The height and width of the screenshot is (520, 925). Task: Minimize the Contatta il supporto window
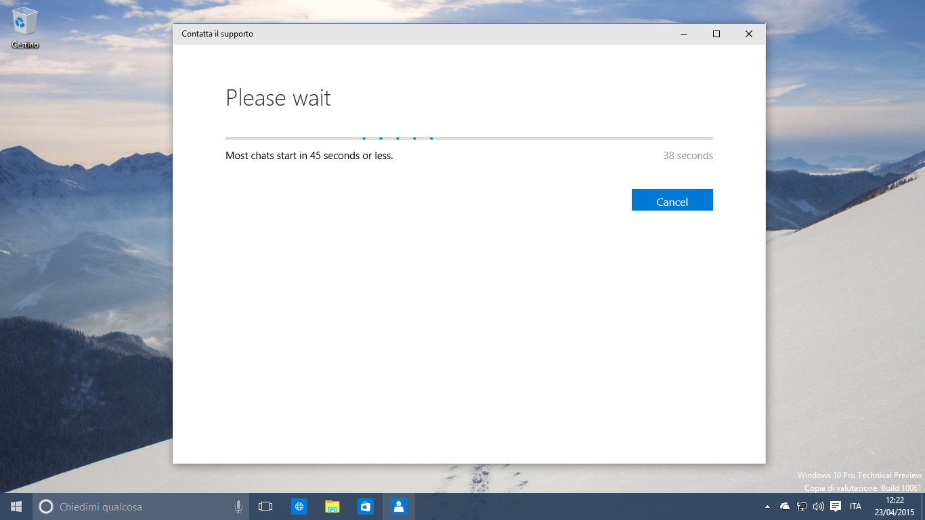point(684,34)
